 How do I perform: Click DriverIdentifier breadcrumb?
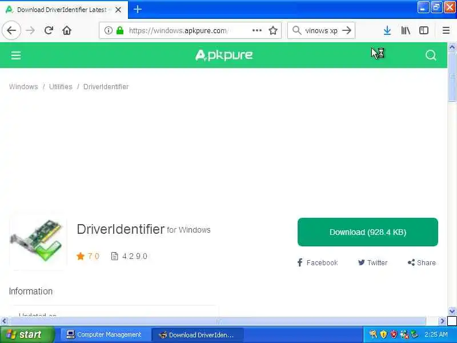click(106, 87)
